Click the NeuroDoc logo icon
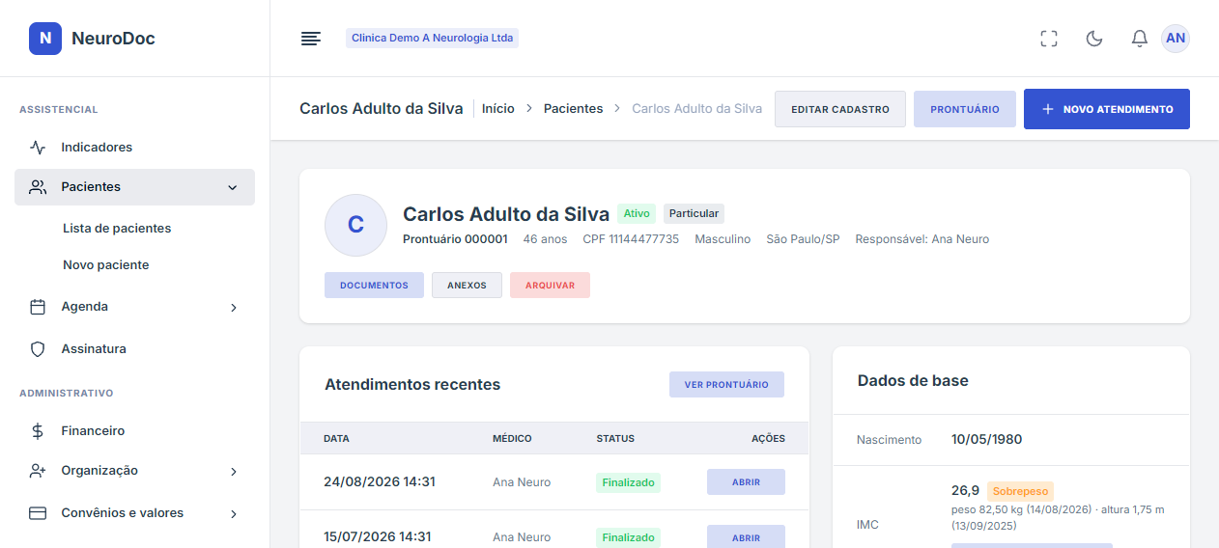Screen dimensions: 1219x548 click(x=45, y=39)
